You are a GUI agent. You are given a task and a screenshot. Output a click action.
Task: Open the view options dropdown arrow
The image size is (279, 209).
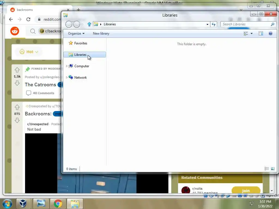coord(251,33)
